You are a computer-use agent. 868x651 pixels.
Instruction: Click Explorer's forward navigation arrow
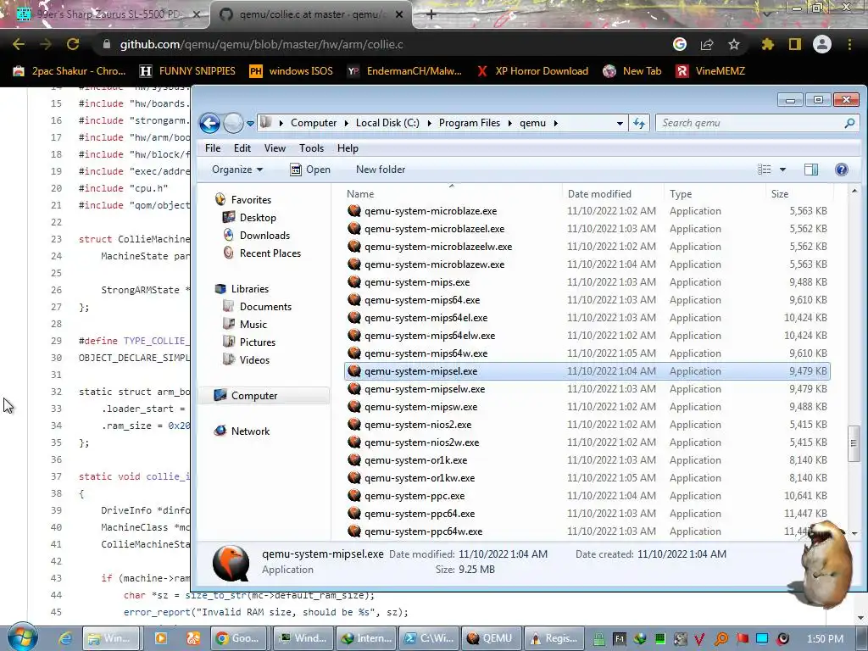click(233, 123)
